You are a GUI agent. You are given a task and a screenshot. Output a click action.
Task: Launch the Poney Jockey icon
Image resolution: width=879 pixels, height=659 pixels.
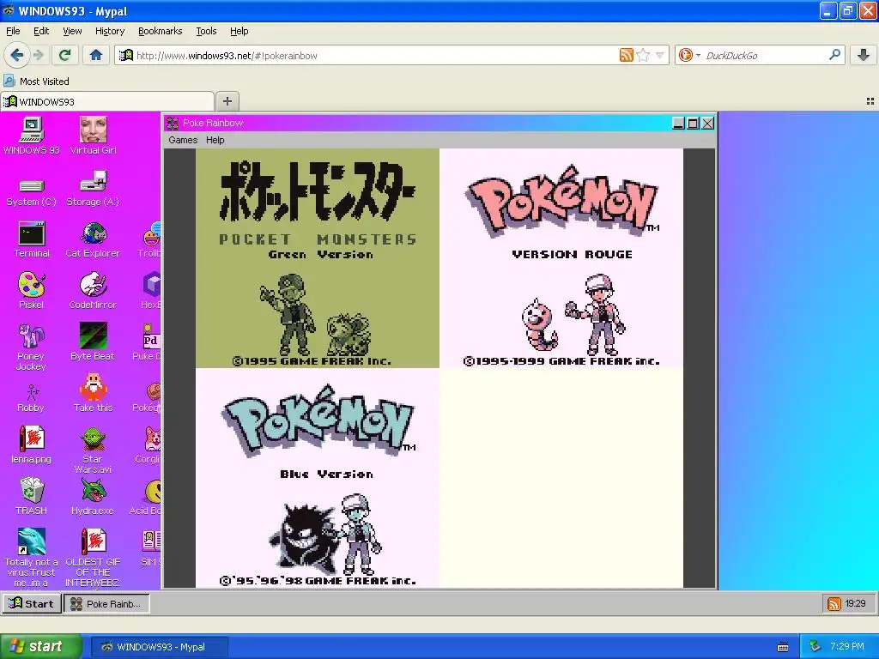pos(32,347)
